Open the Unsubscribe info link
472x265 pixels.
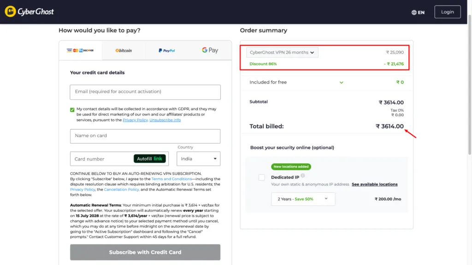[165, 120]
